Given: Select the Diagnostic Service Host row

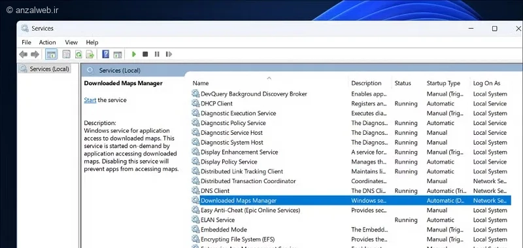Looking at the screenshot, I should pos(351,133).
